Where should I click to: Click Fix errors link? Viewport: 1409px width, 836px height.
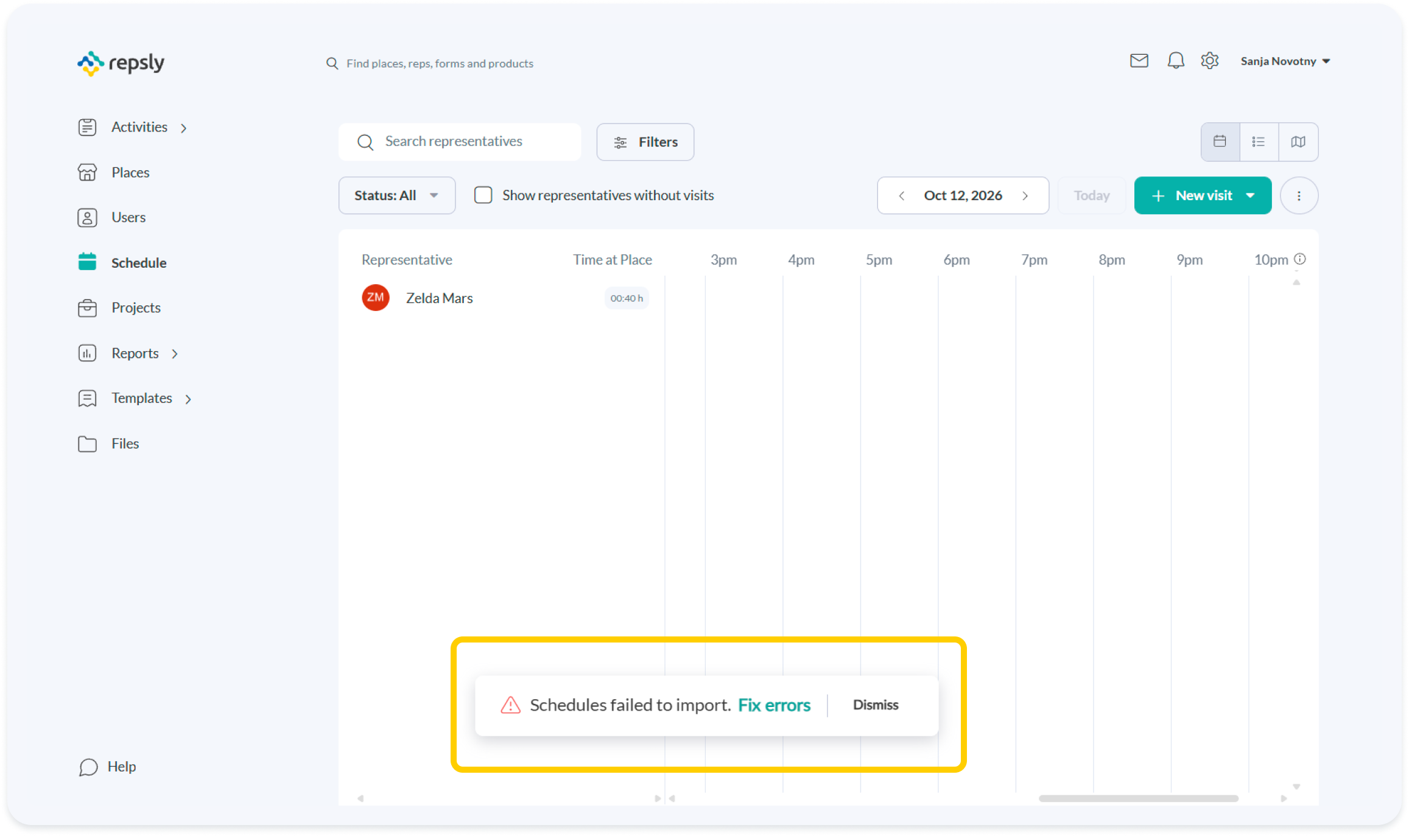pos(774,705)
